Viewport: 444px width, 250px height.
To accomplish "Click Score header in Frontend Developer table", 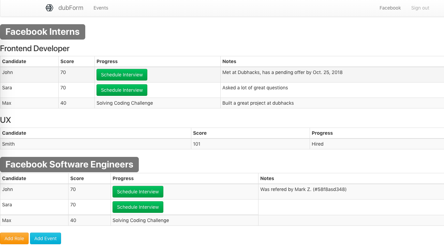I will point(67,61).
